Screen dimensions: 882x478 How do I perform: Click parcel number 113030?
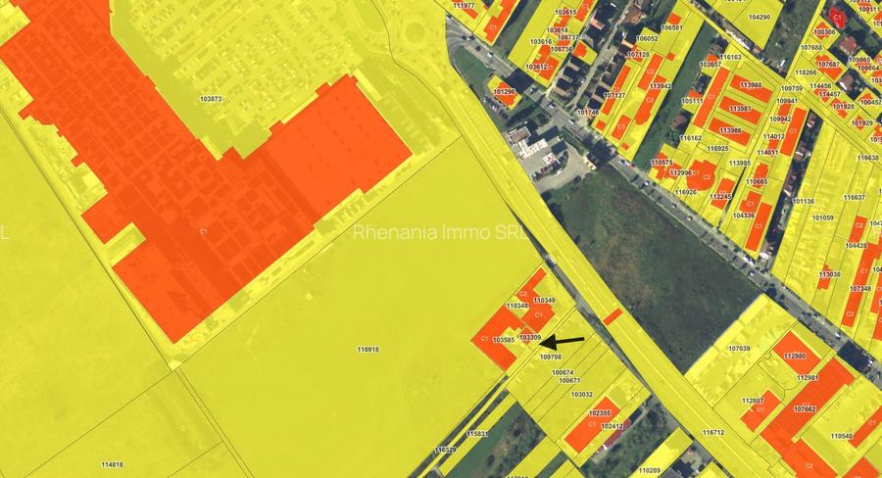830,274
